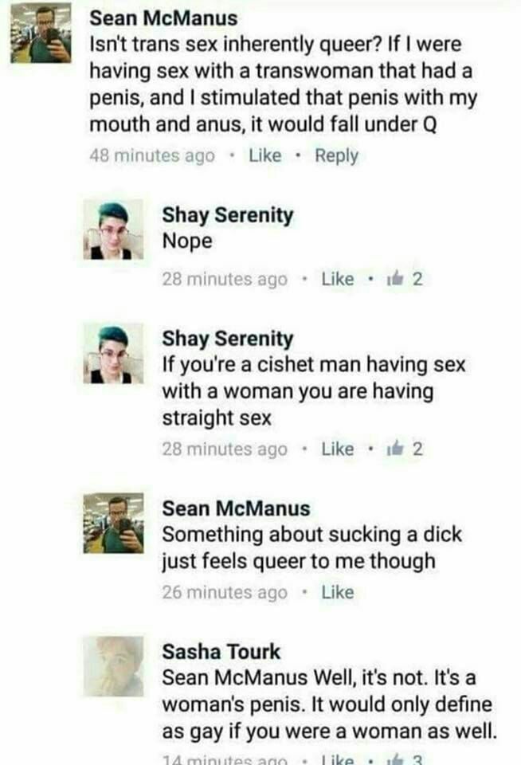This screenshot has height=765, width=521.
Task: Like the 'straight sex' reply
Action: (x=338, y=449)
